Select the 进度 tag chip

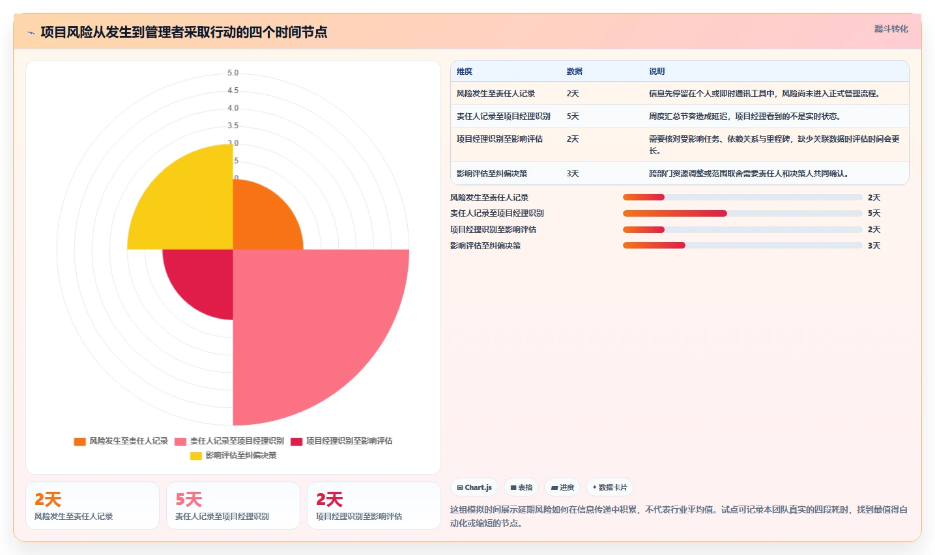coord(562,487)
